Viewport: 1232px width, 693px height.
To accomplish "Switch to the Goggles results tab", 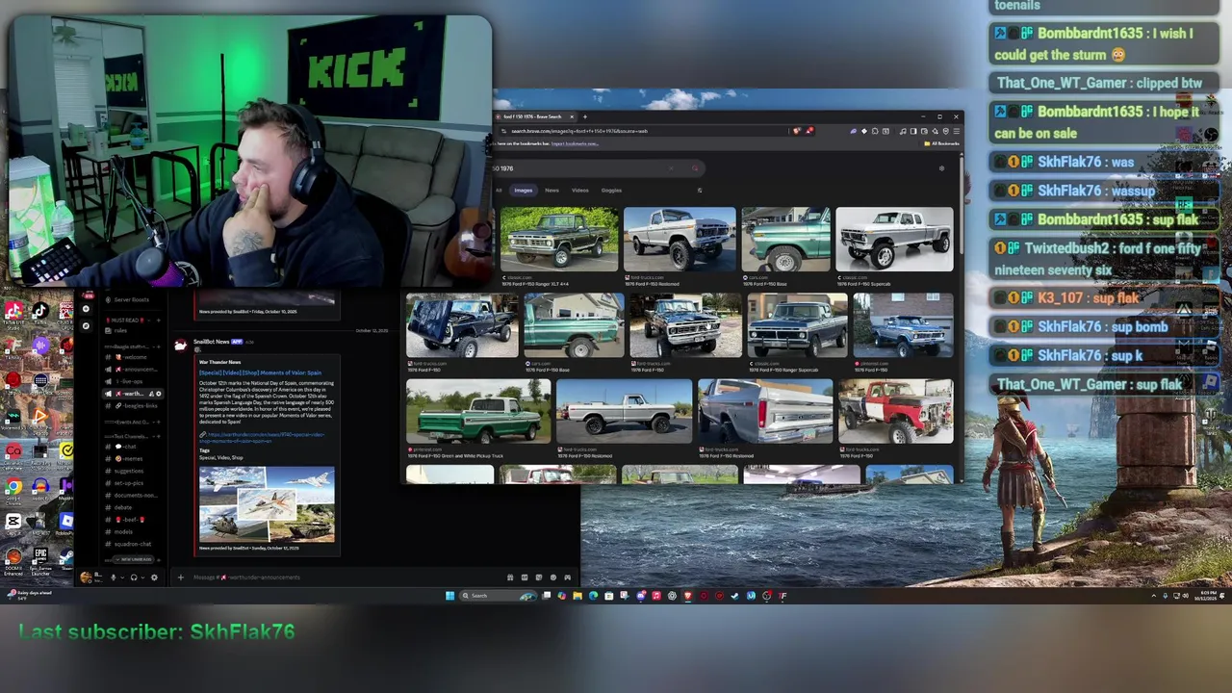I will coord(611,191).
